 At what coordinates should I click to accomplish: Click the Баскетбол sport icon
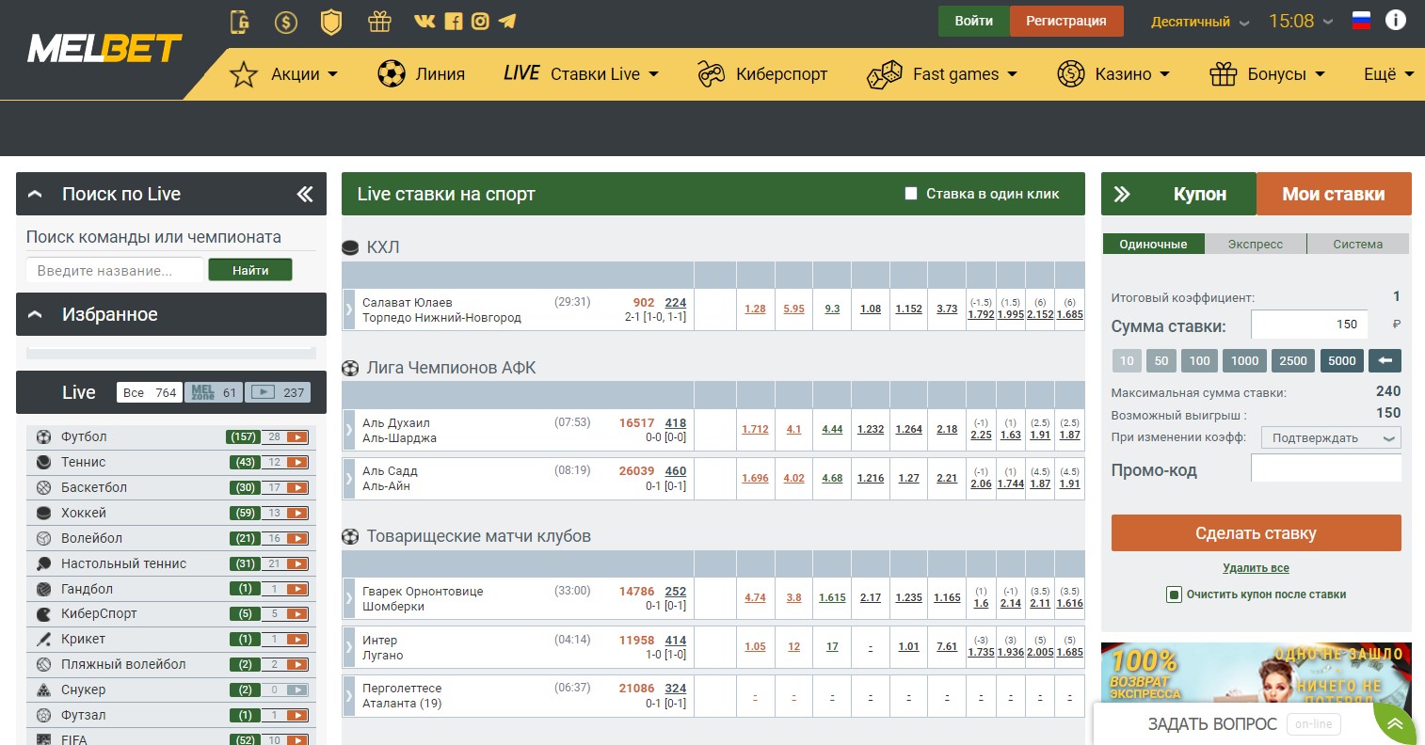(x=43, y=487)
